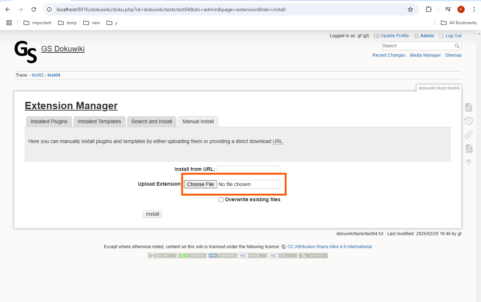Open CC Attribution-Share Alike 4.0 International link

point(330,247)
